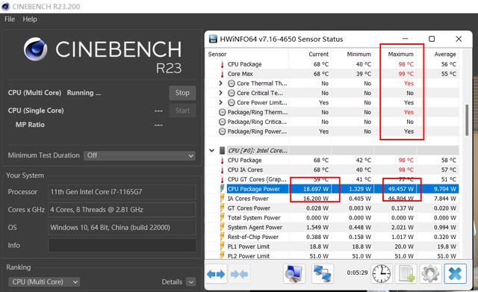
Task: Expand the Core Thermal Throttling row
Action: click(221, 83)
